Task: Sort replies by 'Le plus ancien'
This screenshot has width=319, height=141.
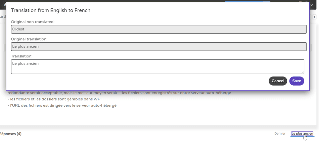Action: pyautogui.click(x=302, y=134)
